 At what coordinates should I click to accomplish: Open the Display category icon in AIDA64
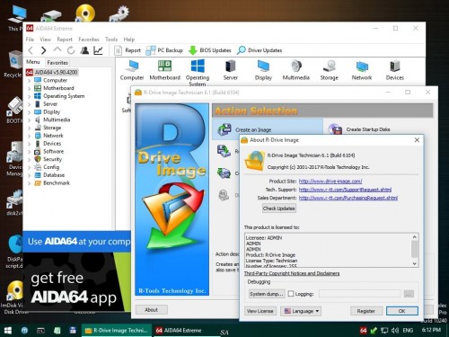(263, 70)
